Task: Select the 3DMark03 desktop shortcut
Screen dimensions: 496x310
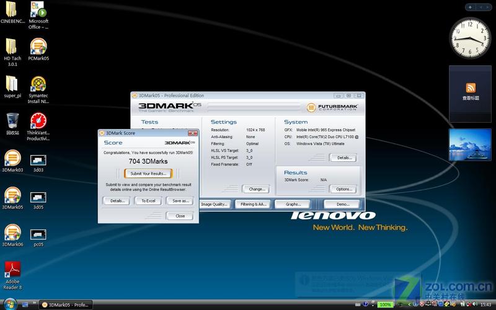Action: tap(12, 161)
